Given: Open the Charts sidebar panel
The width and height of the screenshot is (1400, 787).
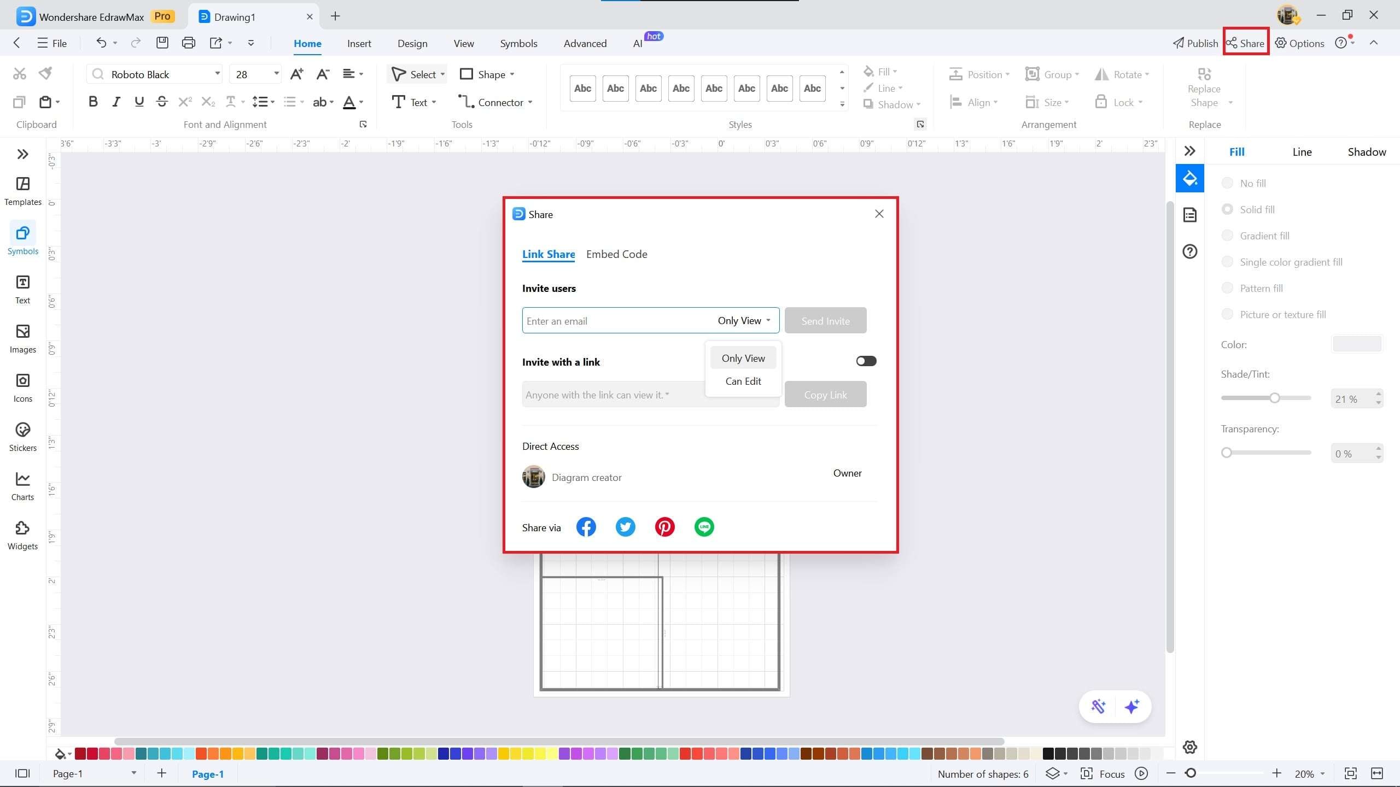Looking at the screenshot, I should pyautogui.click(x=22, y=486).
